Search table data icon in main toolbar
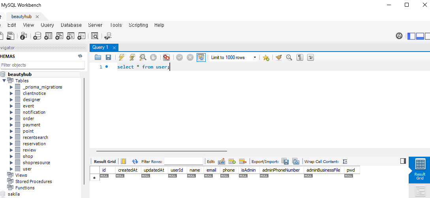This screenshot has height=198, width=430. point(95,36)
